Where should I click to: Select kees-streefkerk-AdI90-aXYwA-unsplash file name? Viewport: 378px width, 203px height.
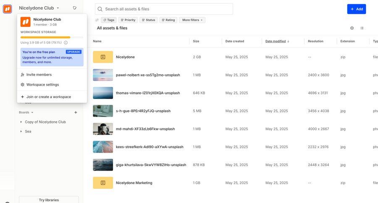pos(150,147)
